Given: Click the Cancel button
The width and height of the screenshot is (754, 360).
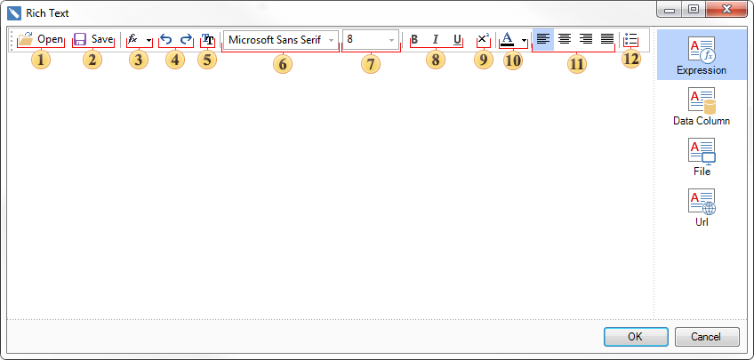Looking at the screenshot, I should pos(707,337).
